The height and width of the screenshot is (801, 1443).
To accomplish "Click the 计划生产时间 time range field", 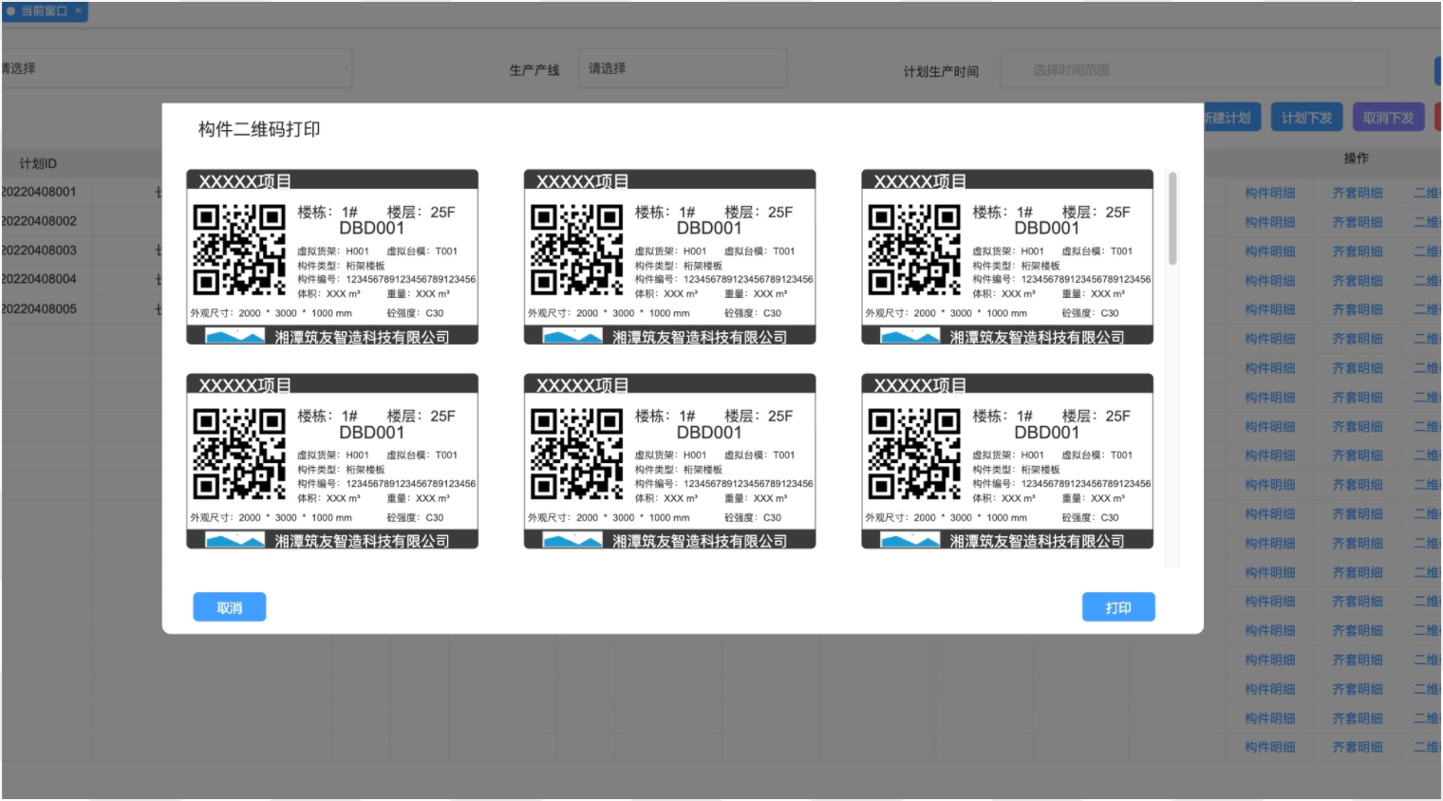I will (1194, 69).
